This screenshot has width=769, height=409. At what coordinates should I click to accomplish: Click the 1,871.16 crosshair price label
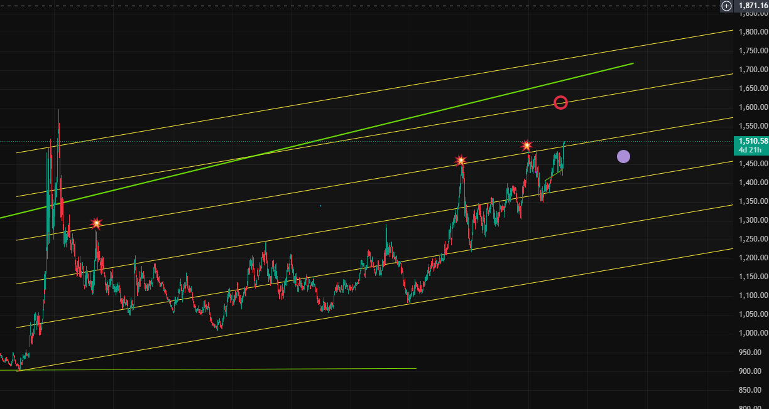coord(753,6)
